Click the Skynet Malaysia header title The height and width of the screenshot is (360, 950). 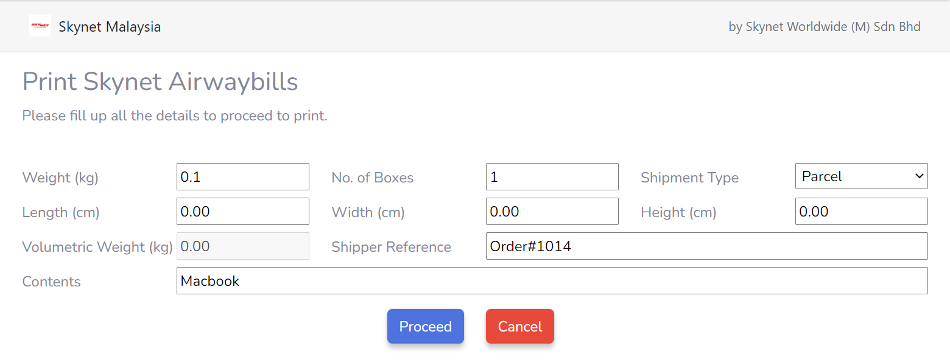click(110, 26)
